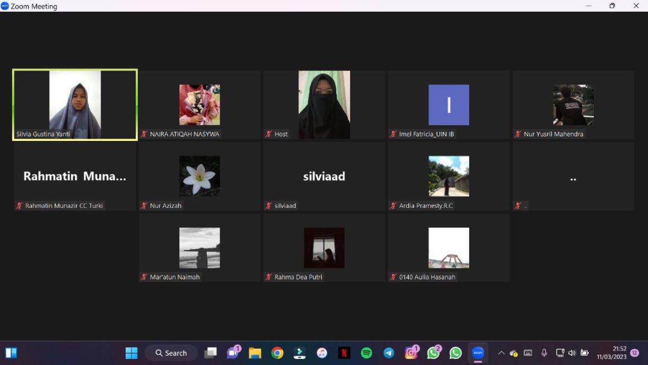Open clock and date showing 21:52

coord(611,353)
